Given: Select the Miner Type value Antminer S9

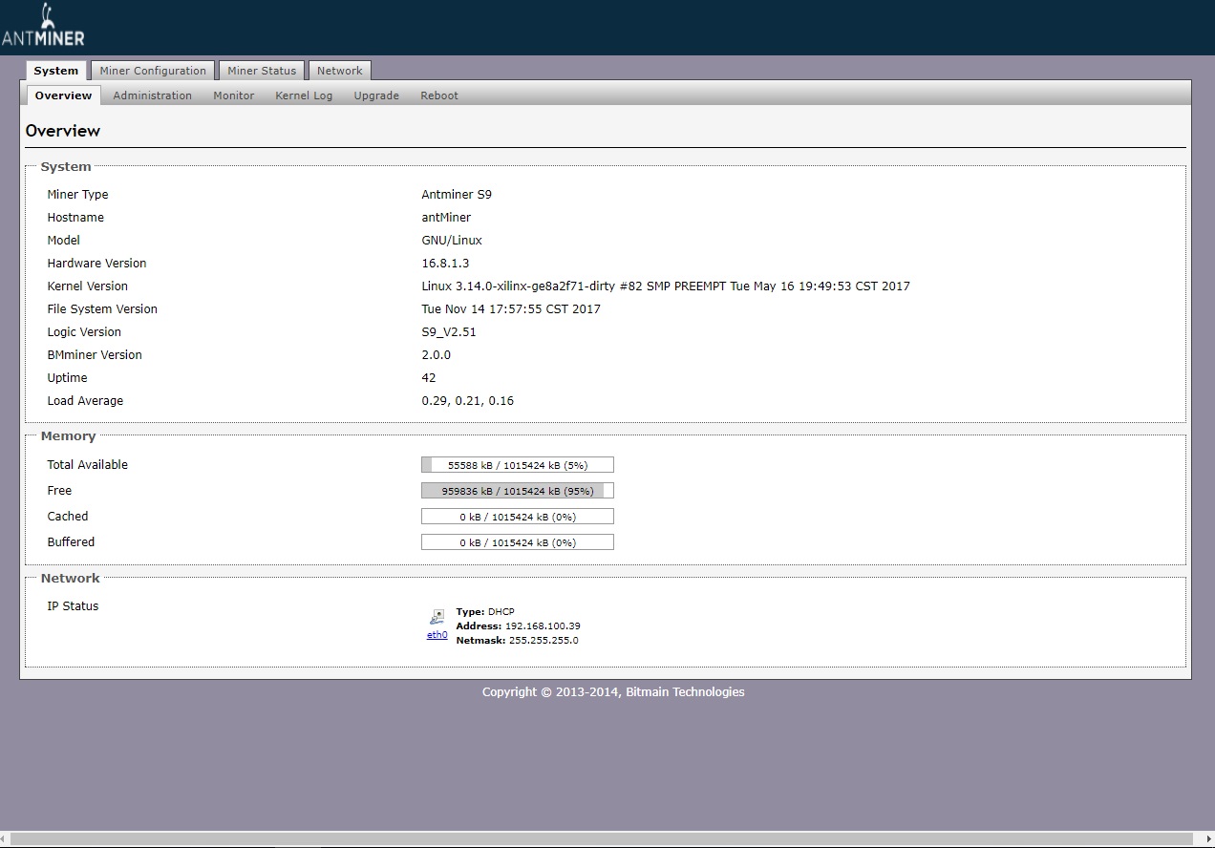Looking at the screenshot, I should coord(457,195).
